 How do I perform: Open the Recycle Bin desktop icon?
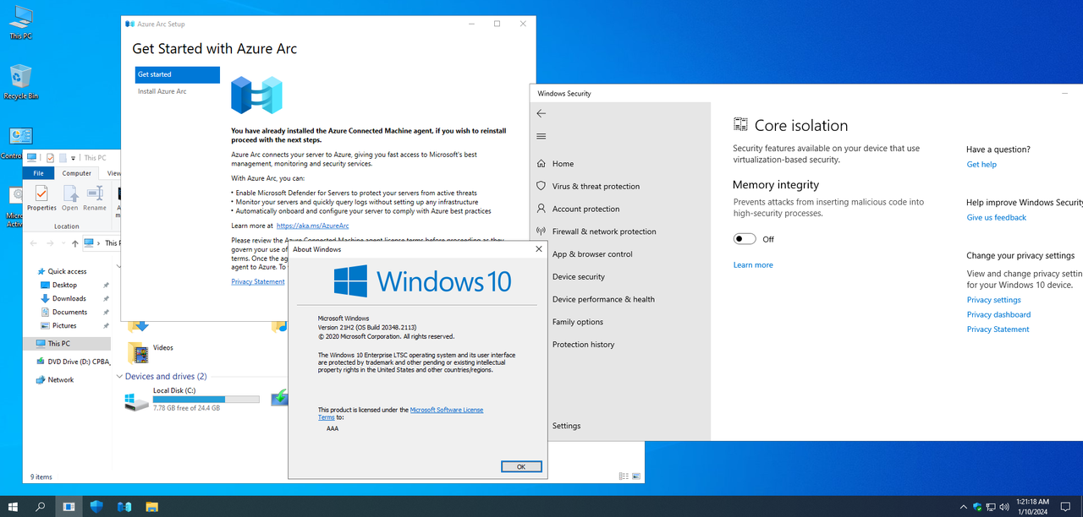click(20, 82)
